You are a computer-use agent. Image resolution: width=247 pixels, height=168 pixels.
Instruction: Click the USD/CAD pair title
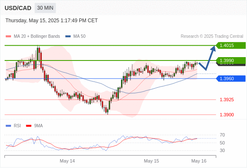click(18, 8)
